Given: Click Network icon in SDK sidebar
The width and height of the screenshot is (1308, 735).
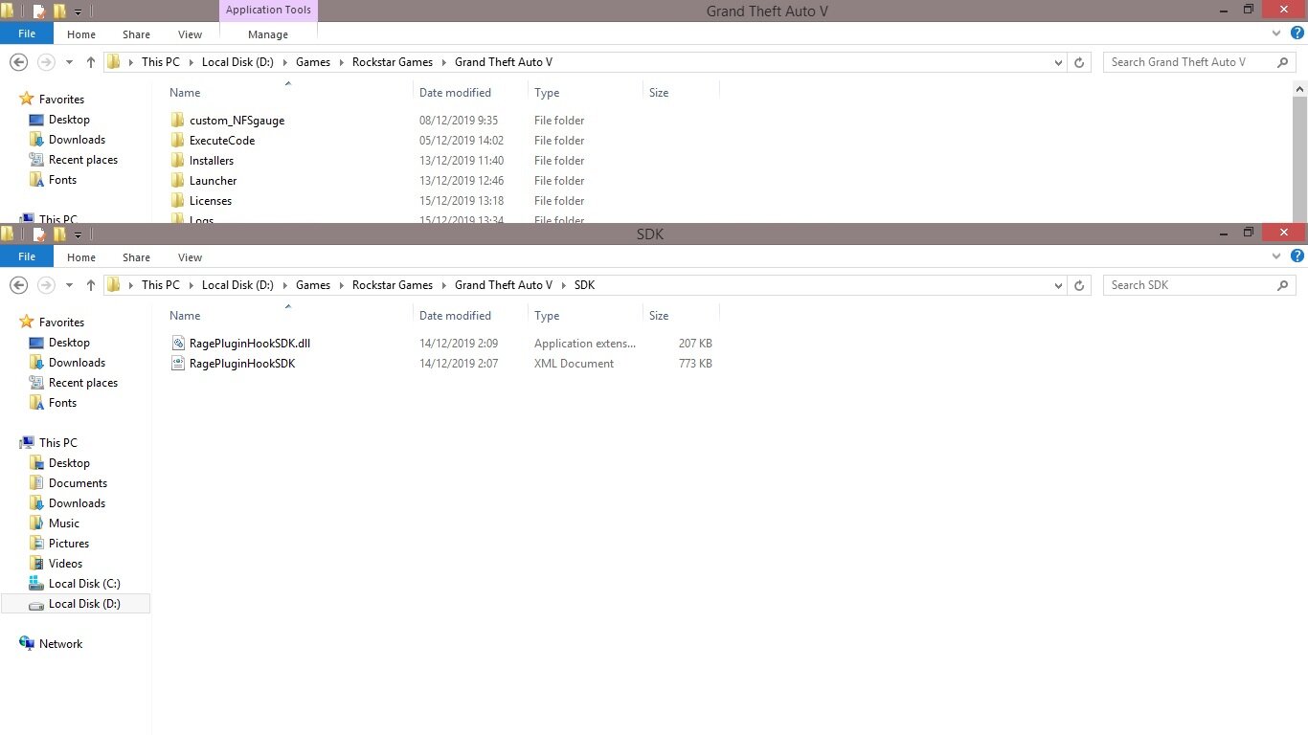Looking at the screenshot, I should click(27, 644).
